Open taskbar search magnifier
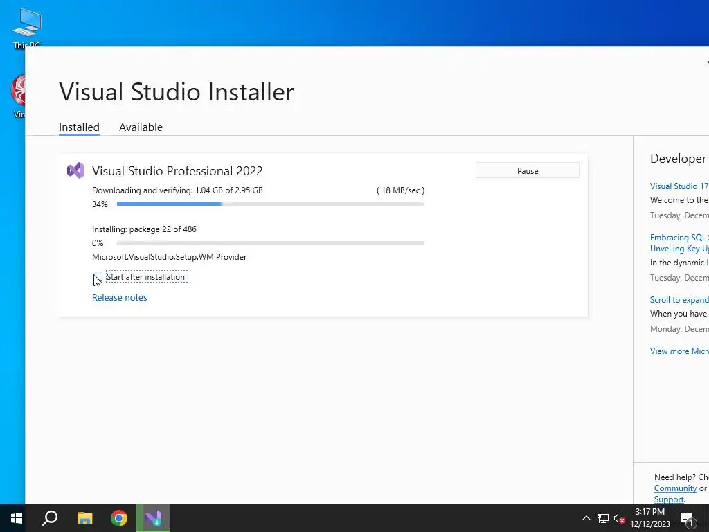 50,518
